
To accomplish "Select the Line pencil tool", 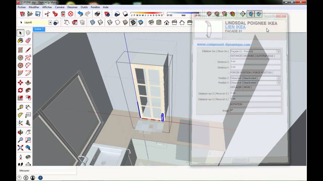I will pos(28,50).
